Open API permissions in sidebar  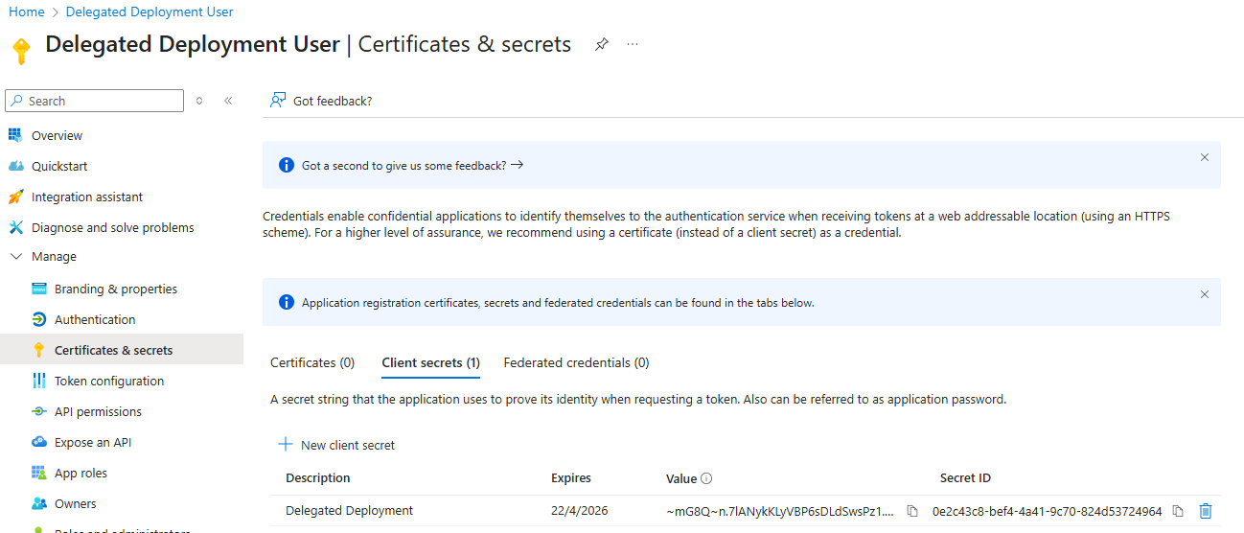tap(98, 412)
